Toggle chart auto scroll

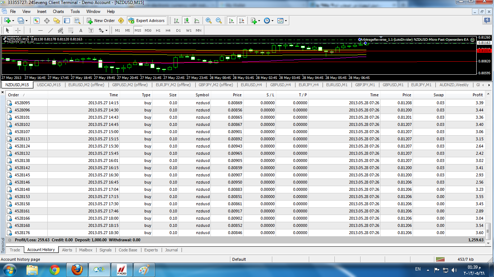tap(231, 21)
